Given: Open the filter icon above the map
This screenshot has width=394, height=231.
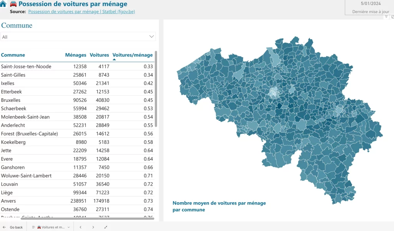Looking at the screenshot, I should point(386,17).
